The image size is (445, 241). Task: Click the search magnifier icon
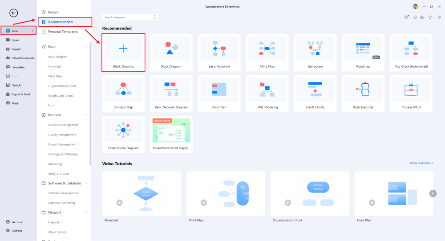click(x=154, y=17)
